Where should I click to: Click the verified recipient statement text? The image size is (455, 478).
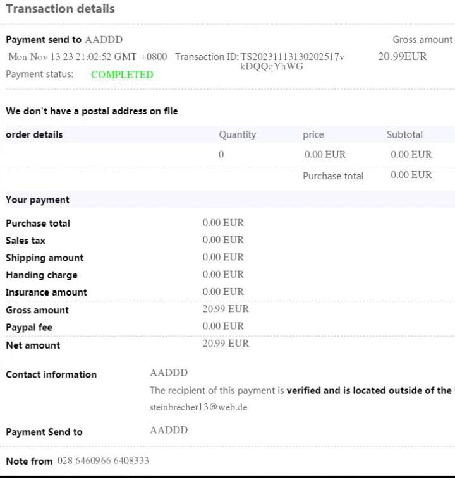coord(302,390)
